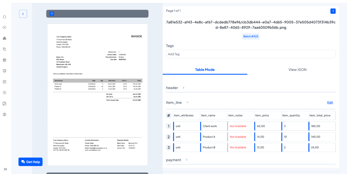Select the Client work item_name cell
The image size is (347, 174).
(x=213, y=126)
